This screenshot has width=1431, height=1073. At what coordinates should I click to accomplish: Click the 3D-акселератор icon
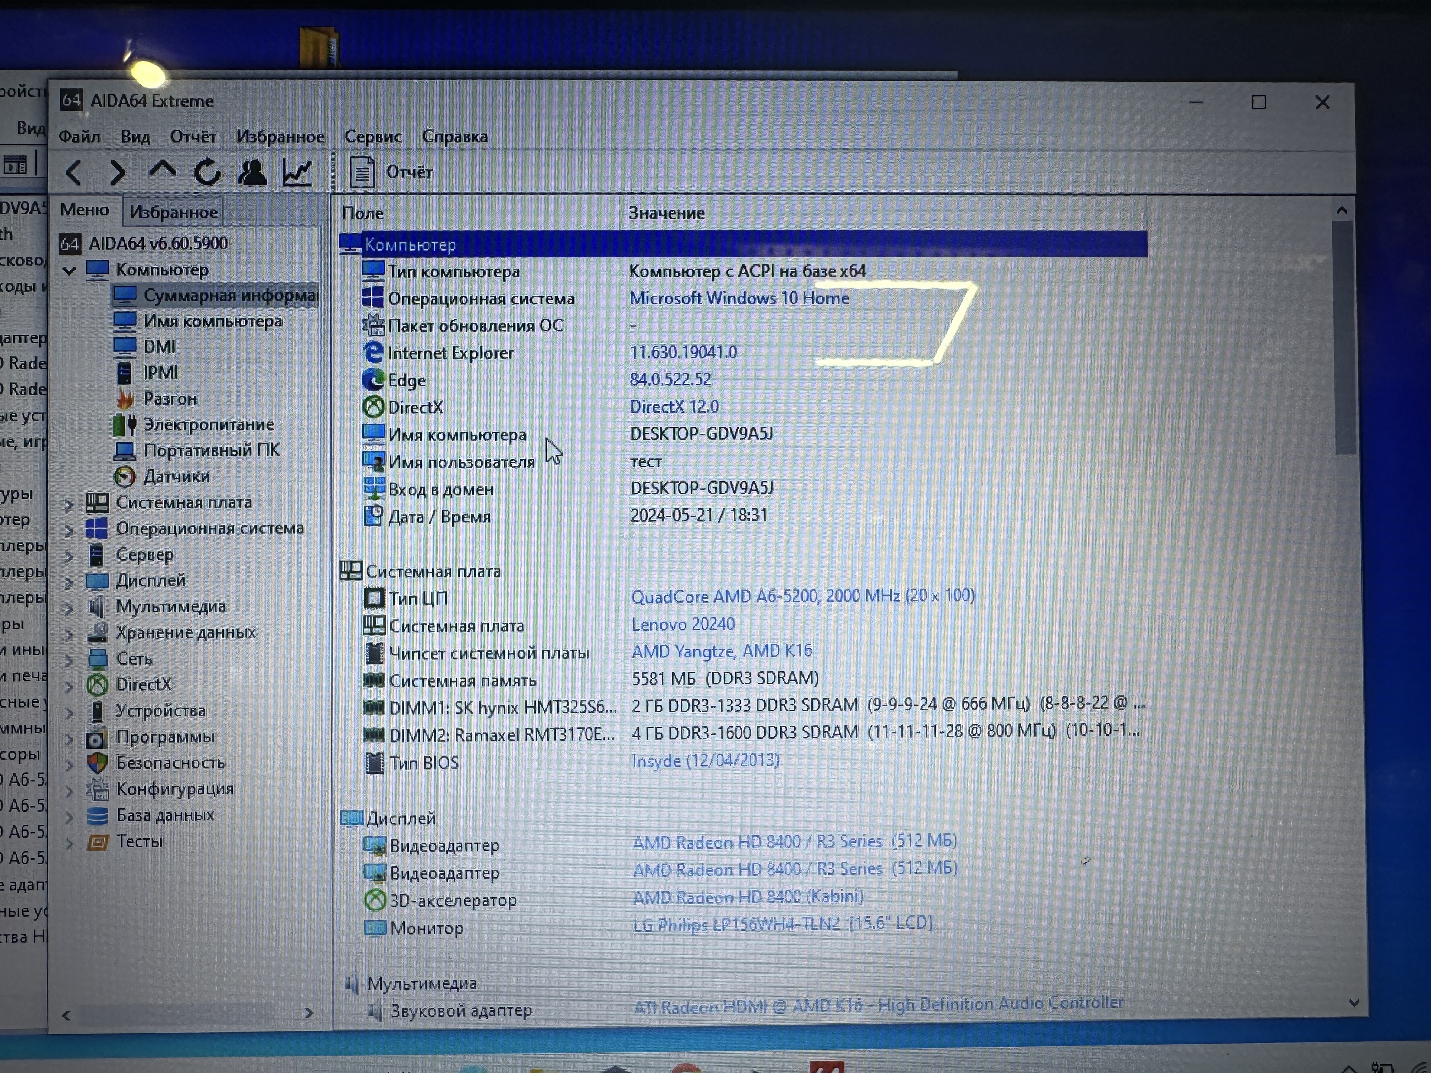(374, 899)
